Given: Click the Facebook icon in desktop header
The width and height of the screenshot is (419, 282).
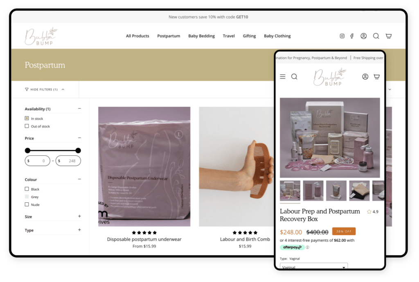Looking at the screenshot, I should point(352,36).
